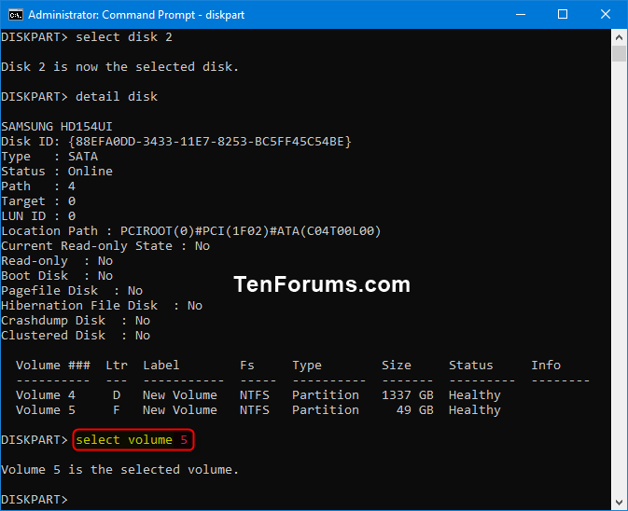Click the 'Status' column header in volume table
The height and width of the screenshot is (511, 628).
[470, 366]
